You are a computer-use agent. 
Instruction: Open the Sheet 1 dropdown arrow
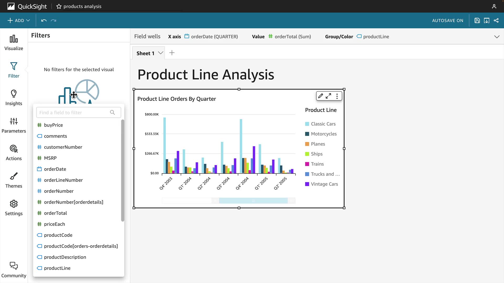[x=161, y=53]
